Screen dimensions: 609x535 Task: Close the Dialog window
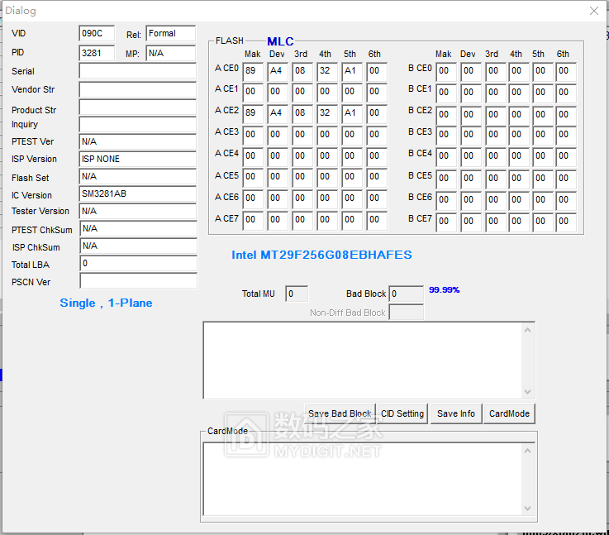coord(593,11)
